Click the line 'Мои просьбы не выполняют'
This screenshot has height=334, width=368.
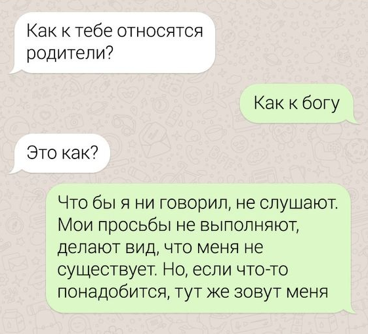(178, 226)
